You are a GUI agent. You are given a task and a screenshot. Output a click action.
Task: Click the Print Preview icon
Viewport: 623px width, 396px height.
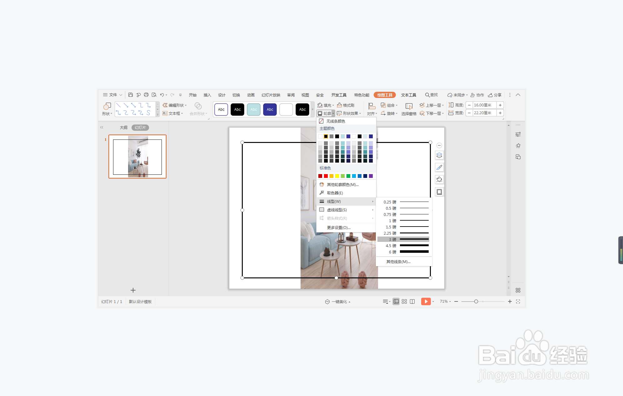click(154, 95)
